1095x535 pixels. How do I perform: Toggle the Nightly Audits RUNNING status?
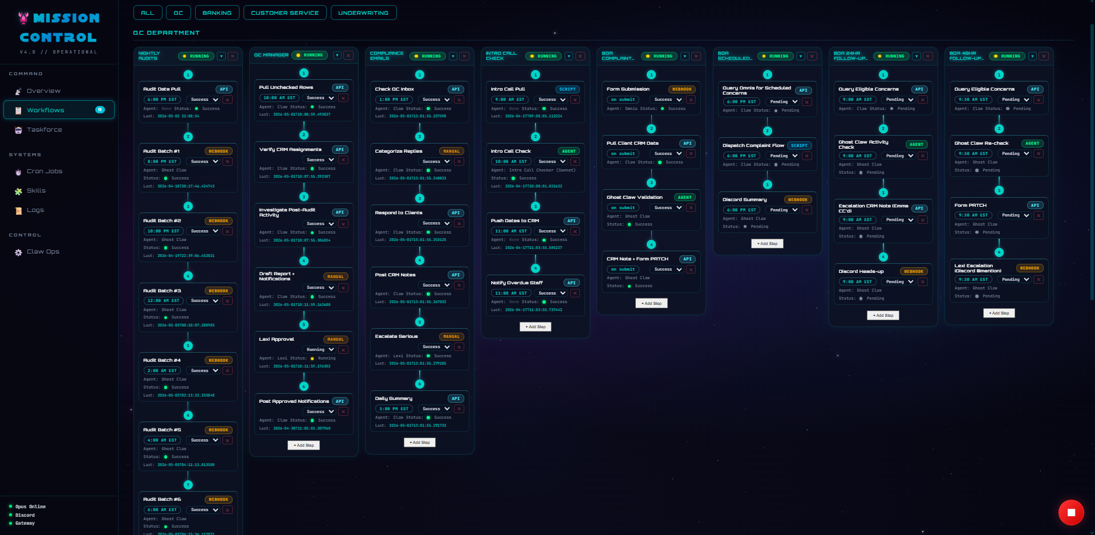pos(196,56)
